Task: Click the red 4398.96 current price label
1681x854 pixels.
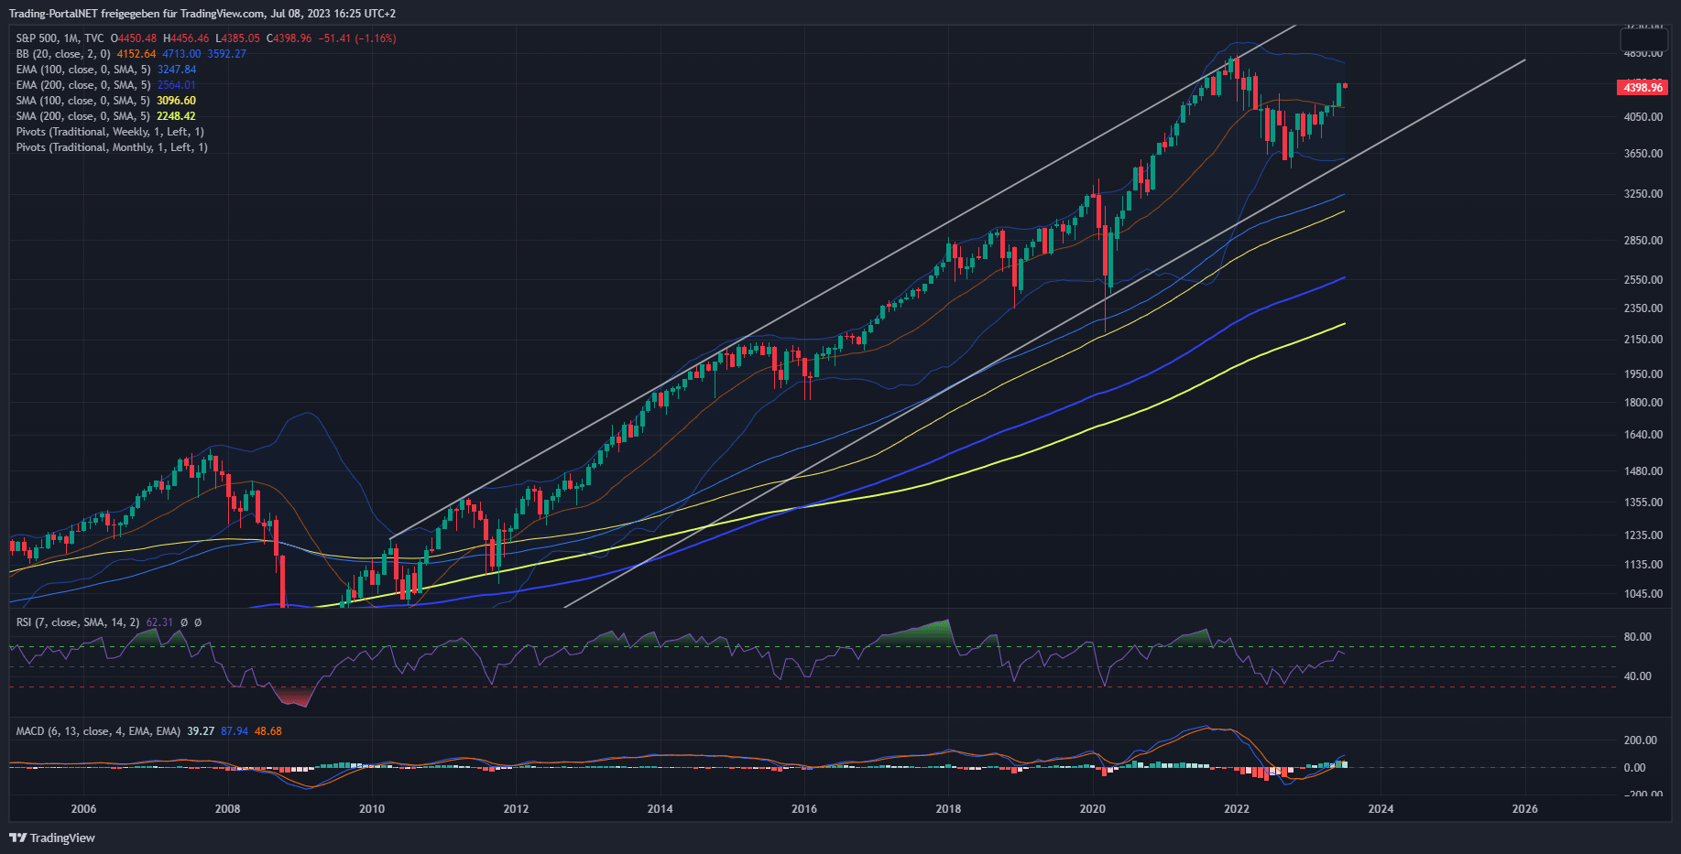Action: coord(1643,88)
